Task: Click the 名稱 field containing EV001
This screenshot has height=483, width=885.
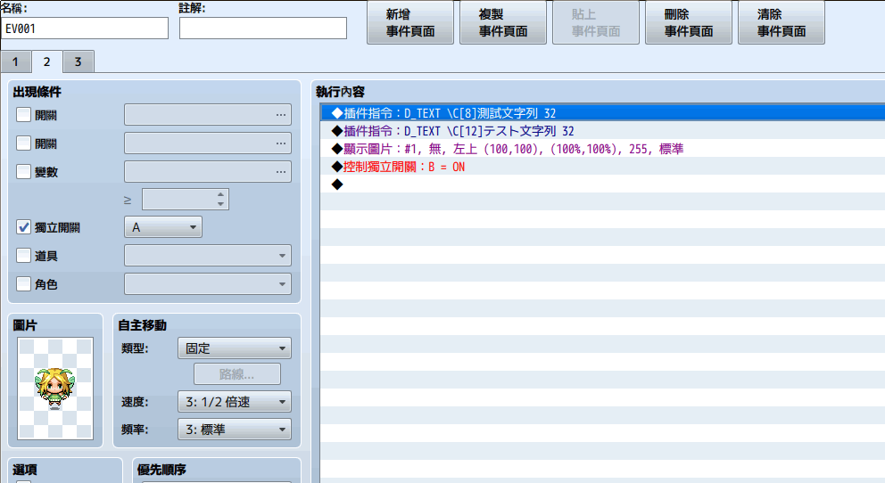Action: (85, 29)
